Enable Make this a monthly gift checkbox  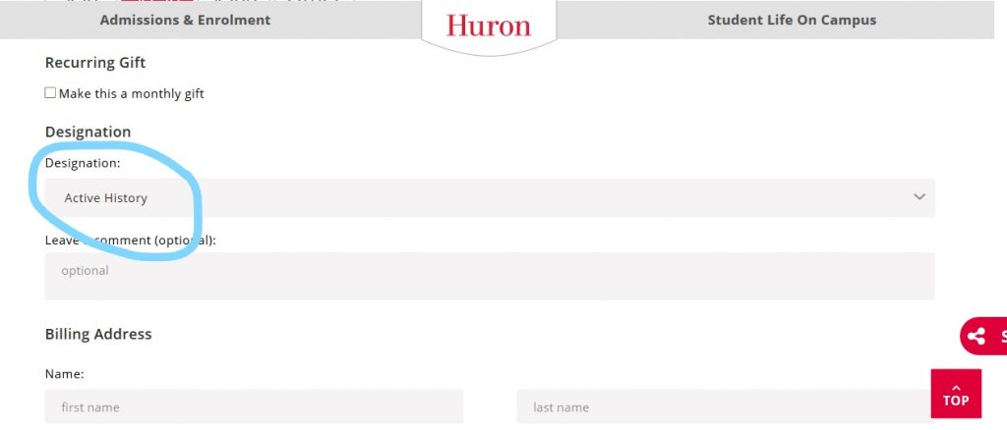click(50, 93)
